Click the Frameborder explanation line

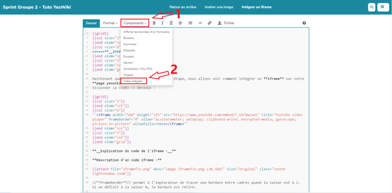point(196,185)
